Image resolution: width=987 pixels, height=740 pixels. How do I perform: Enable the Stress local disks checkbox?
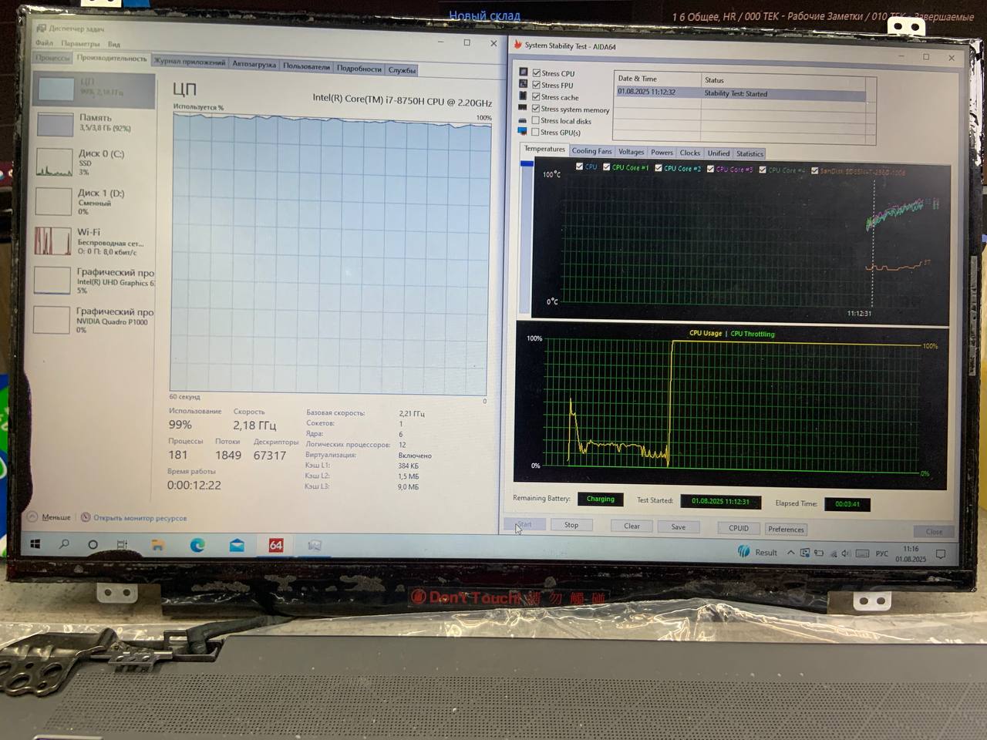(535, 121)
